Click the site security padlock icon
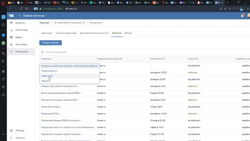This screenshot has width=250, height=141. coord(40,9)
